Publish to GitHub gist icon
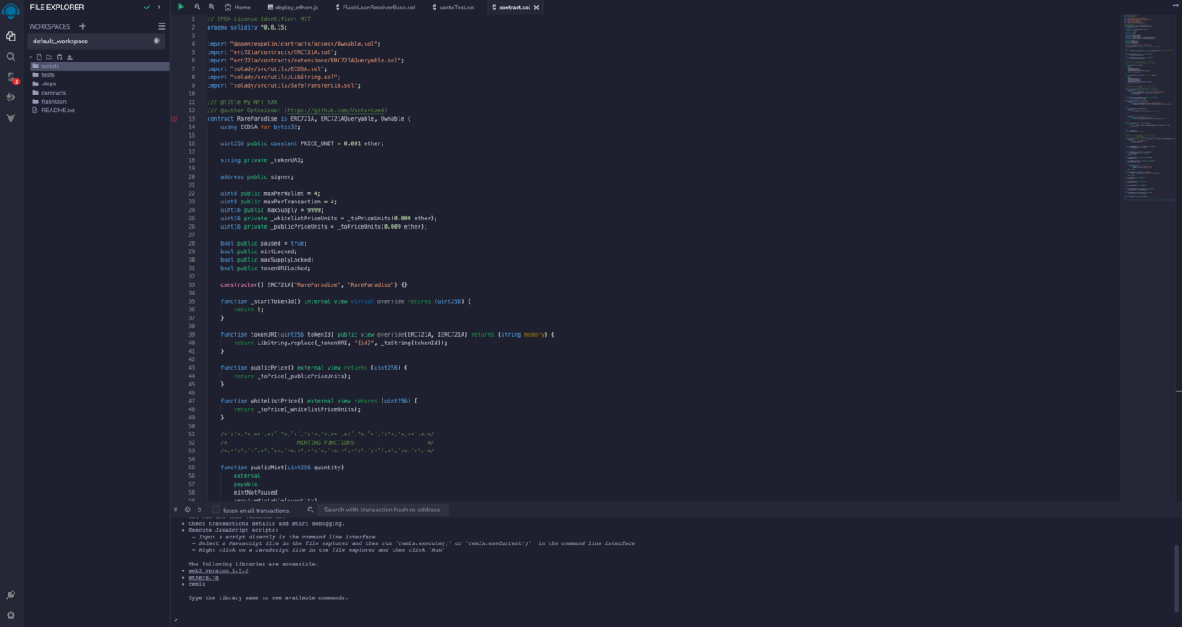1182x627 pixels. point(59,57)
